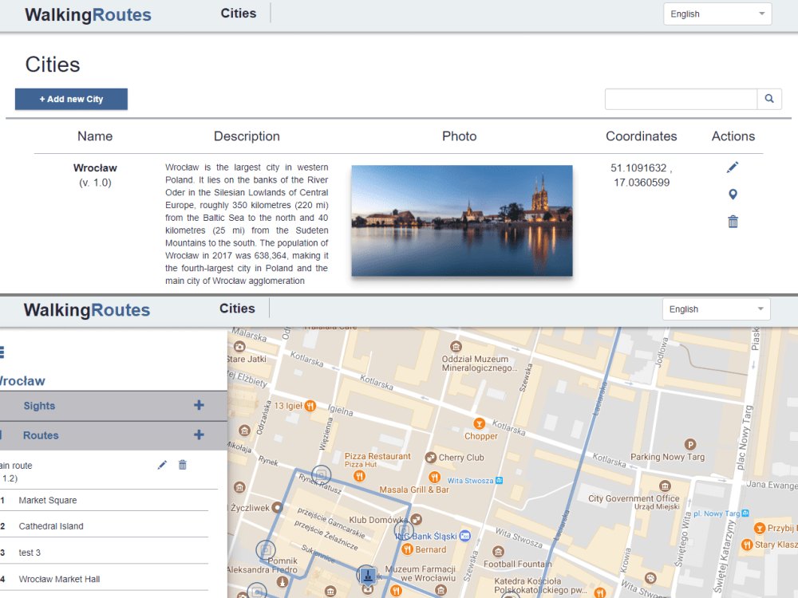
Task: Click the top WalkingRoutes logo
Action: tap(88, 14)
